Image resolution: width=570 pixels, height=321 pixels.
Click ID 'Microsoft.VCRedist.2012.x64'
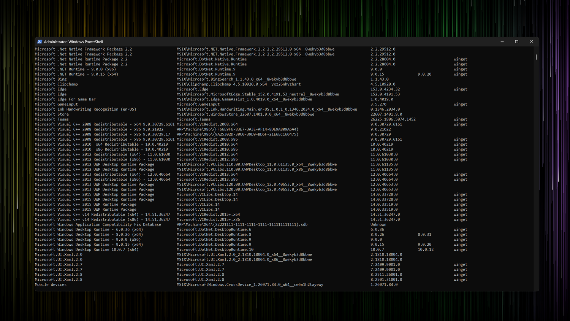pyautogui.click(x=207, y=154)
